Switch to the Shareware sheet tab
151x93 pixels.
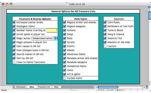21,87
